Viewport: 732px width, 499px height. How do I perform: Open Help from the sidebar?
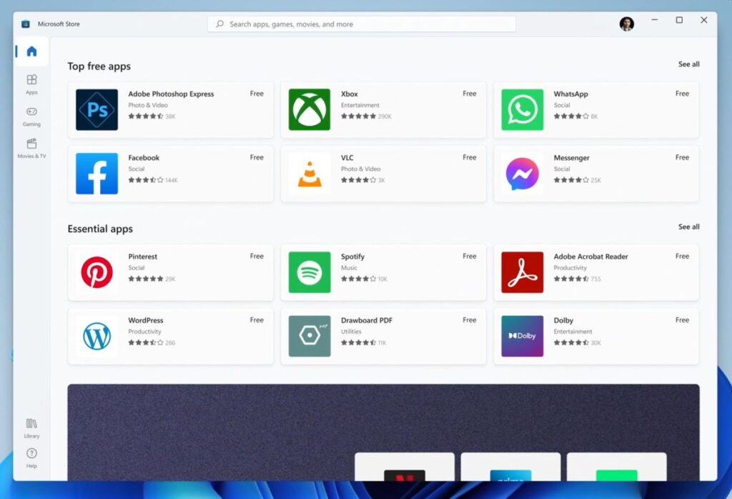point(31,458)
